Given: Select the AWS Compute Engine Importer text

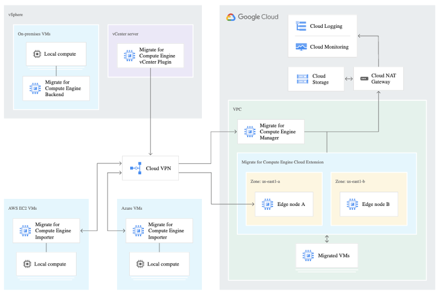Looking at the screenshot, I should click(x=53, y=231).
